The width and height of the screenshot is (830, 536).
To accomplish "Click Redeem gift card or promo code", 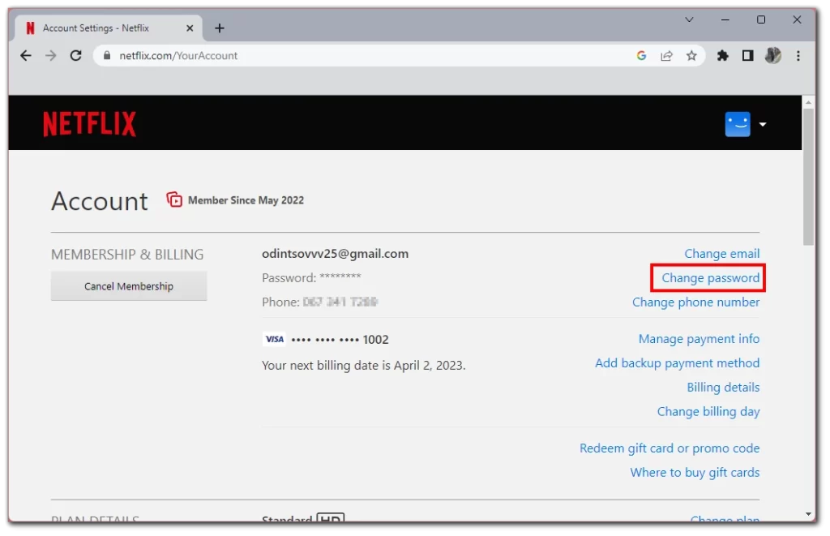I will (669, 448).
